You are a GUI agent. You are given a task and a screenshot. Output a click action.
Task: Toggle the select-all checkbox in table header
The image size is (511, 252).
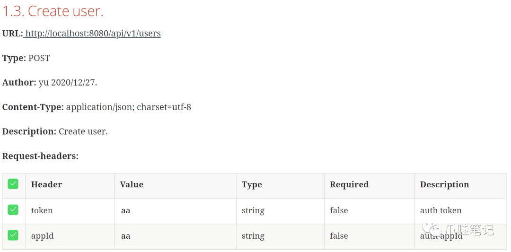tap(13, 184)
